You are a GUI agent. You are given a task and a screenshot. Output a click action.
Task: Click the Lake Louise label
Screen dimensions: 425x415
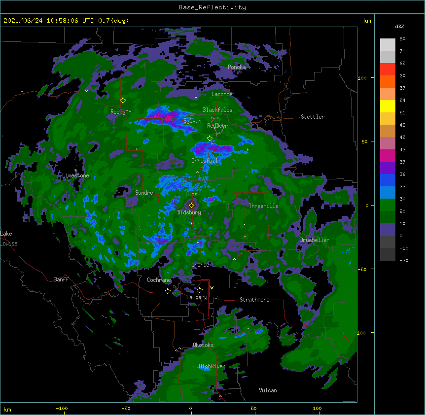tap(9, 239)
